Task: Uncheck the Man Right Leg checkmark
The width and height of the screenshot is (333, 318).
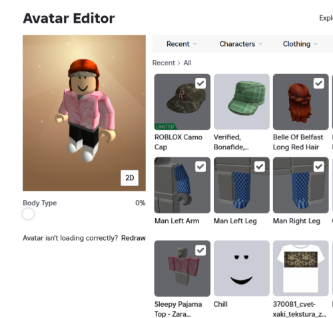Action: pos(319,167)
